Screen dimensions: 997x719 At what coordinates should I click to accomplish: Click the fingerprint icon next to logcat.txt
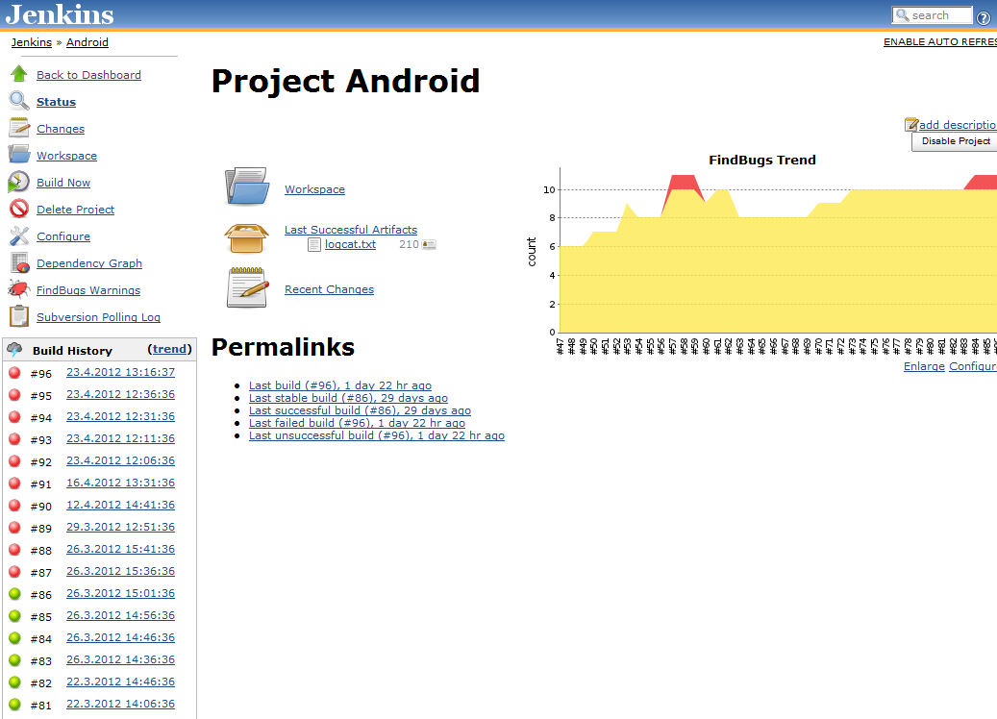click(429, 244)
